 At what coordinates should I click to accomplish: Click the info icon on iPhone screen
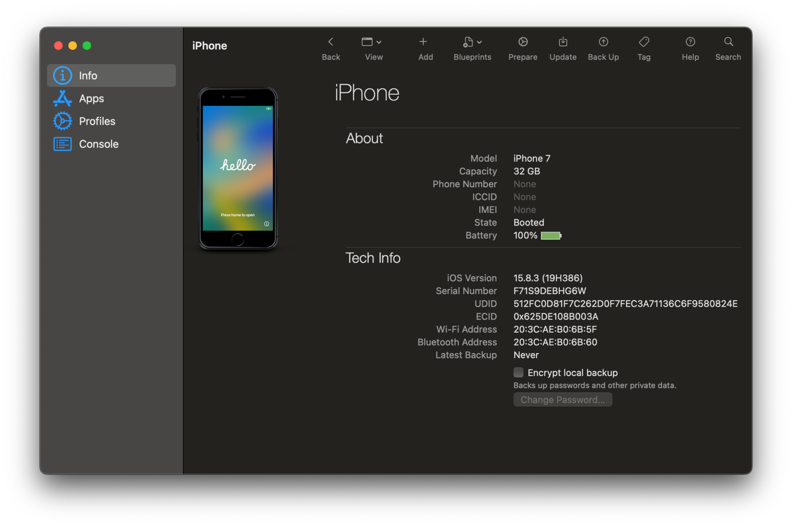(267, 224)
